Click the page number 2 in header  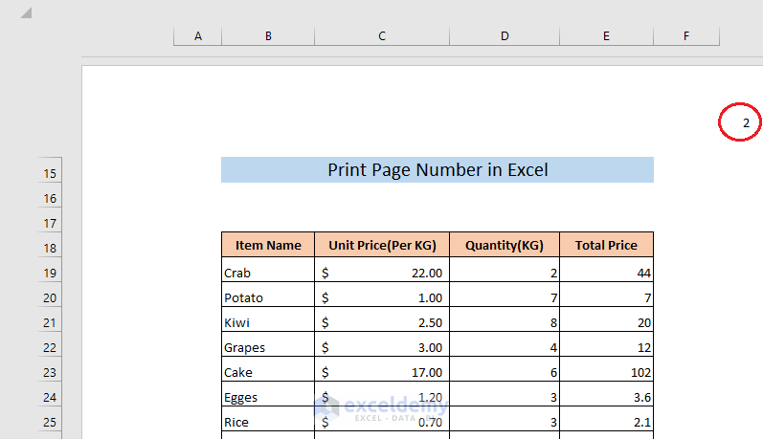point(746,123)
